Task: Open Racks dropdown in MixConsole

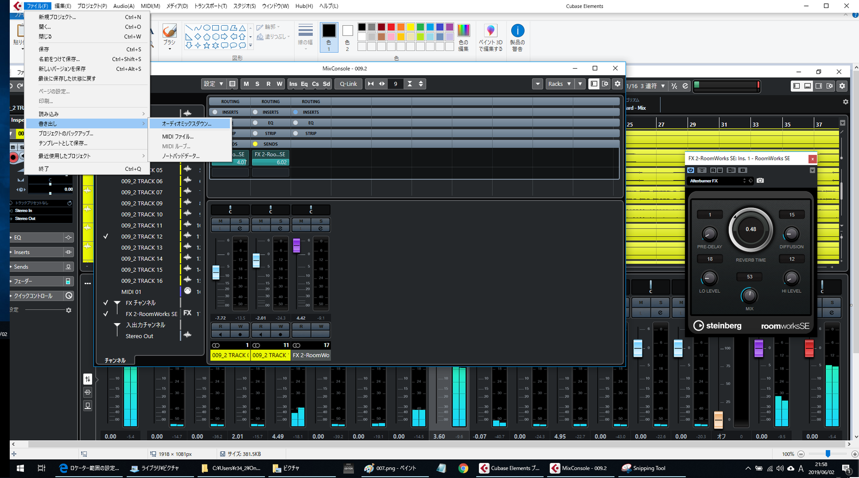Action: click(x=560, y=84)
